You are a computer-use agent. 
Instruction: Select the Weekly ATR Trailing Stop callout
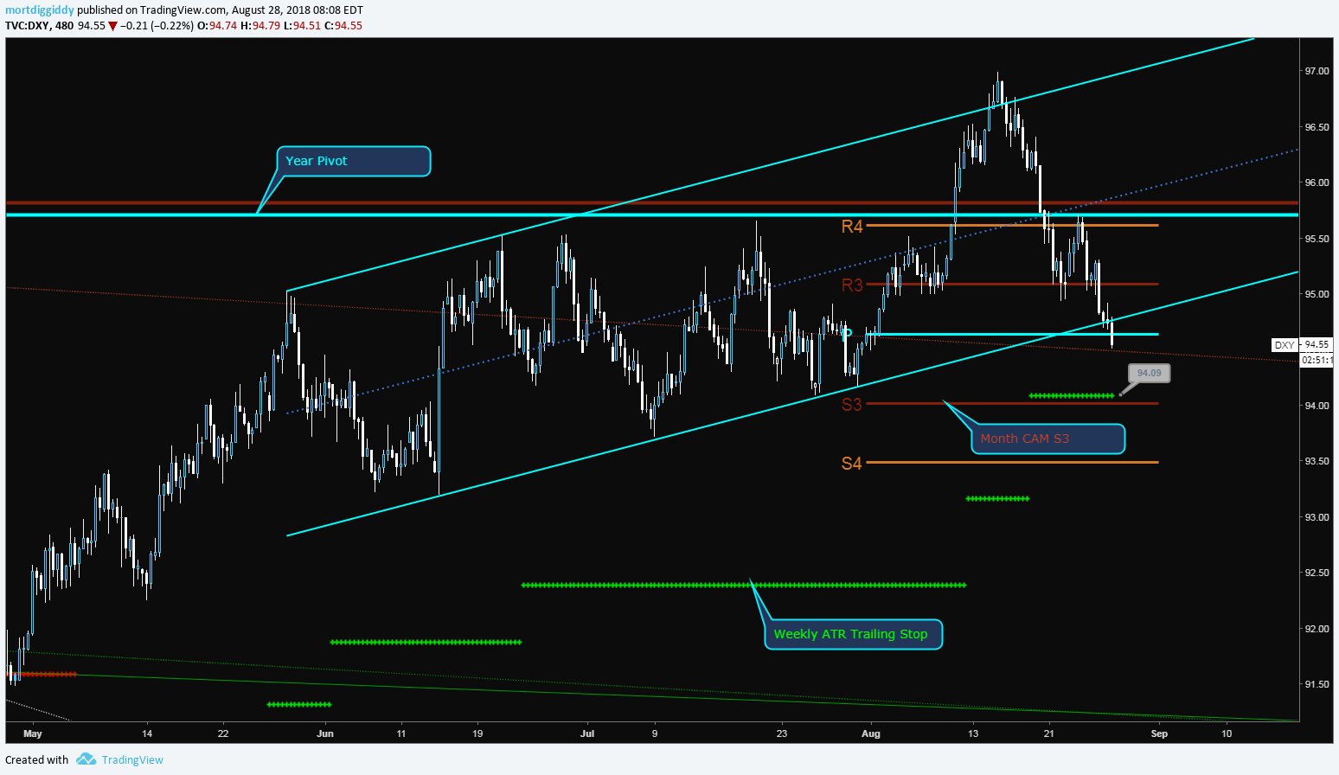pos(853,634)
